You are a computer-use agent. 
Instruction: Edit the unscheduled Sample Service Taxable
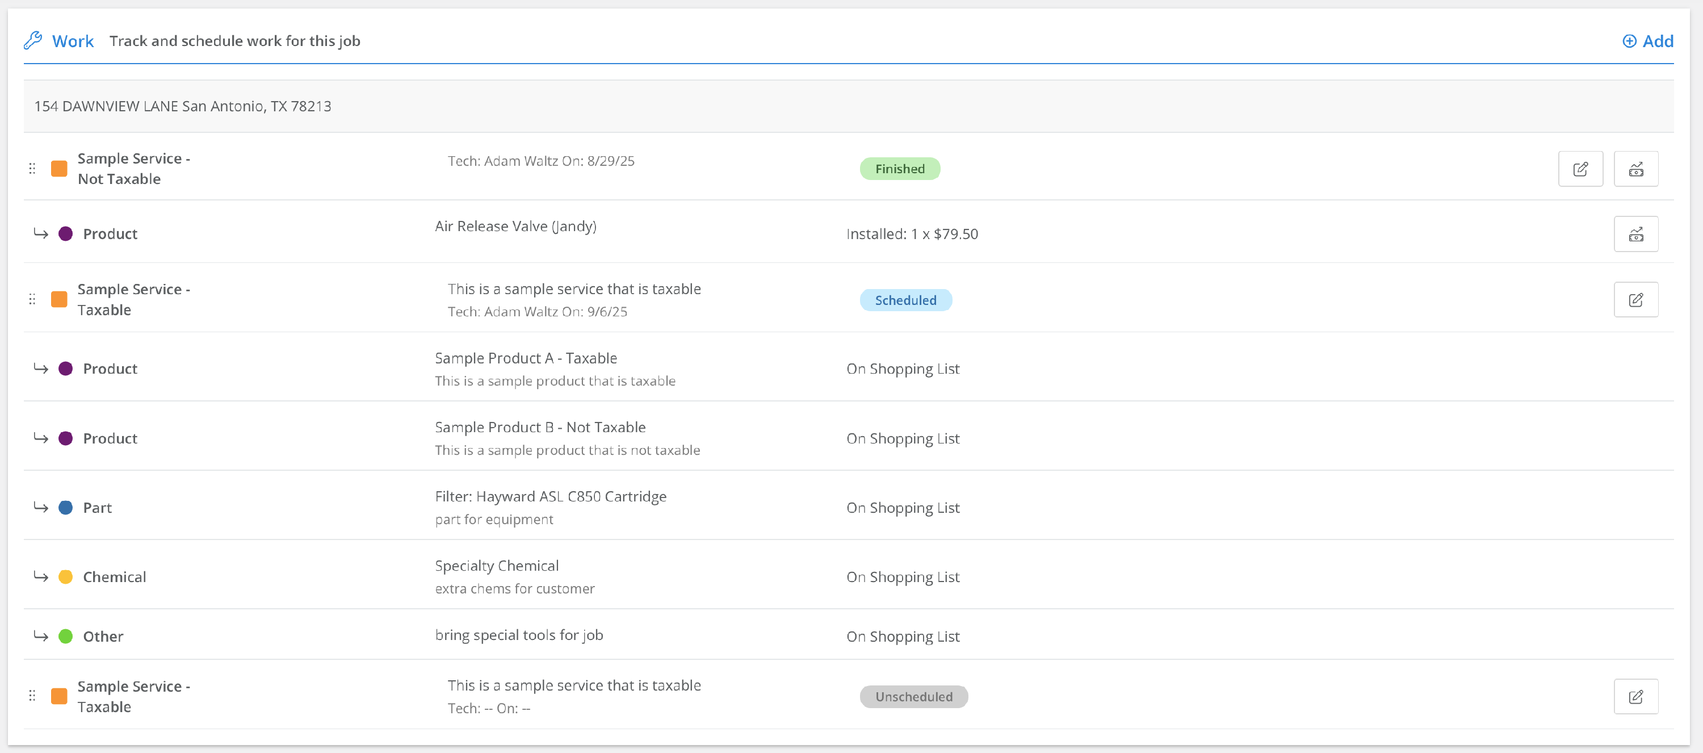point(1635,696)
